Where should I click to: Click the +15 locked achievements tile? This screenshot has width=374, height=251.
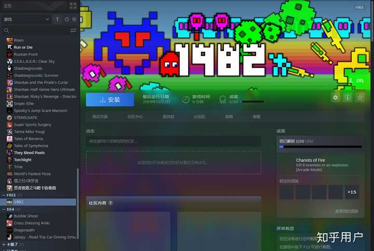point(352,192)
